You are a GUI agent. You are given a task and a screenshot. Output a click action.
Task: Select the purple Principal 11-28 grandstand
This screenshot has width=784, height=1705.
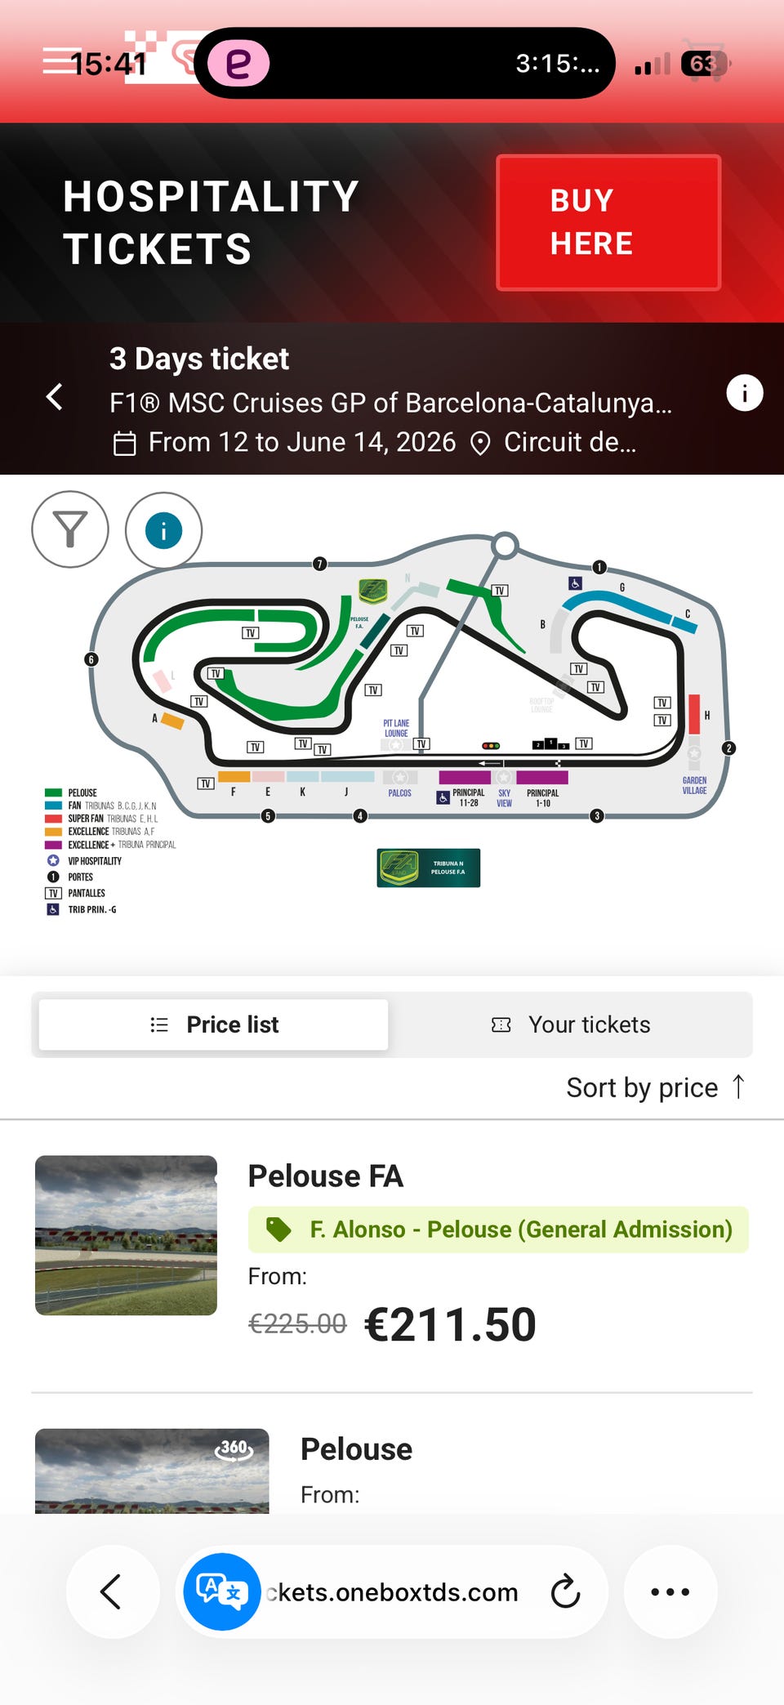pyautogui.click(x=464, y=778)
